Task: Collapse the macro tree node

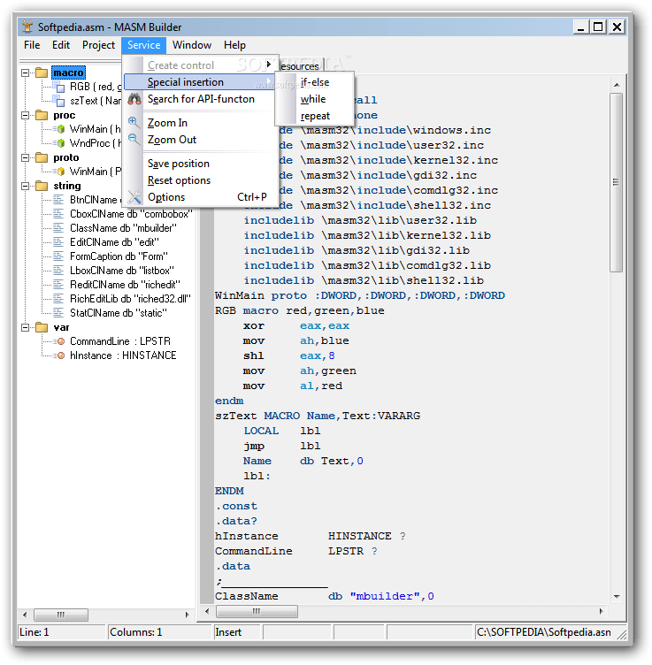Action: coord(26,73)
